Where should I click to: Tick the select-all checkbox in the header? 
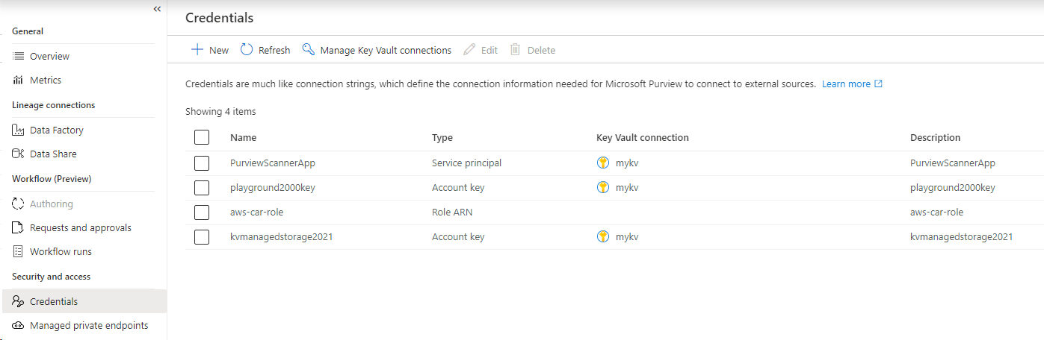tap(201, 137)
